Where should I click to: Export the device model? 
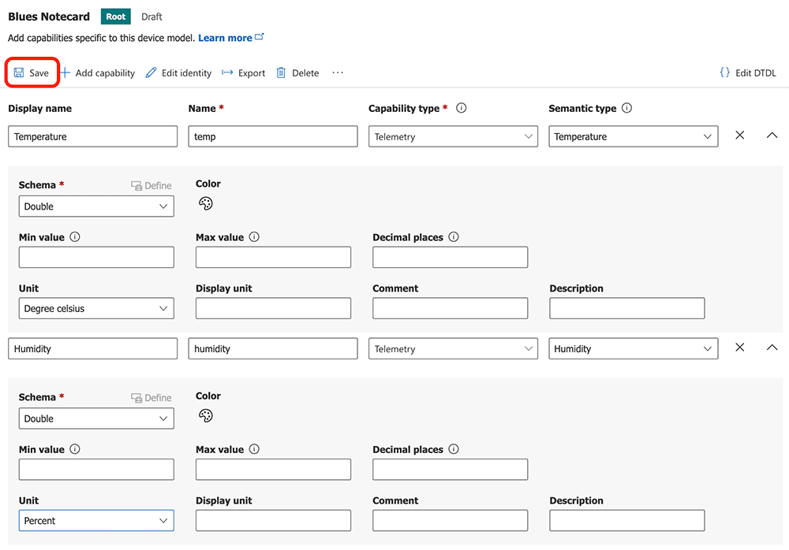coord(243,73)
